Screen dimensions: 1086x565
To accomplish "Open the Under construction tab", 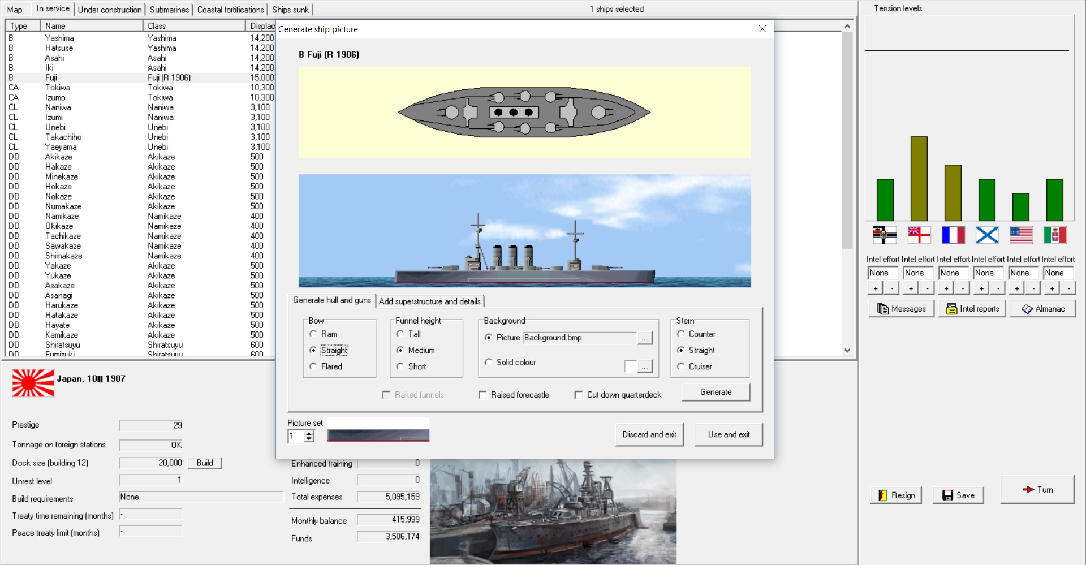I will pyautogui.click(x=110, y=10).
